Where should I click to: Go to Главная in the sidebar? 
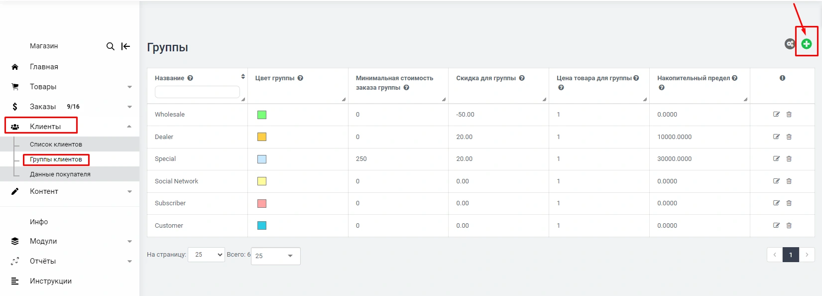pos(44,67)
